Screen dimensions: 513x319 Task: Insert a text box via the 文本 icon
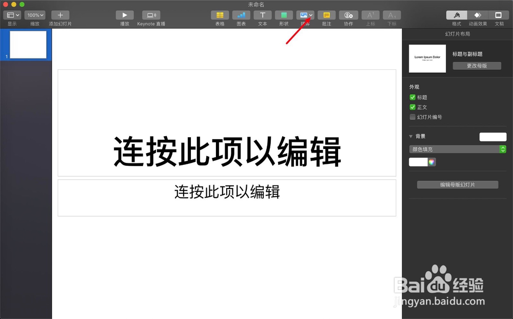(x=262, y=15)
